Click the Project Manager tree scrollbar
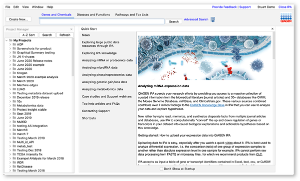The height and width of the screenshot is (181, 300). pyautogui.click(x=73, y=57)
